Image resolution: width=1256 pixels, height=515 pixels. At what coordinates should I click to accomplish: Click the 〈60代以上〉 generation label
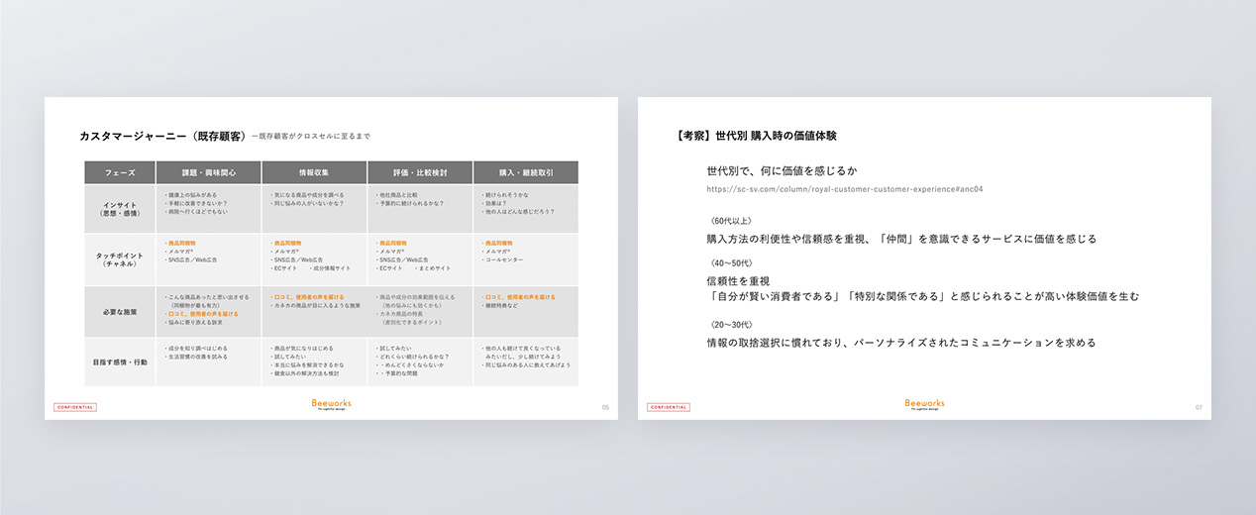pos(732,220)
